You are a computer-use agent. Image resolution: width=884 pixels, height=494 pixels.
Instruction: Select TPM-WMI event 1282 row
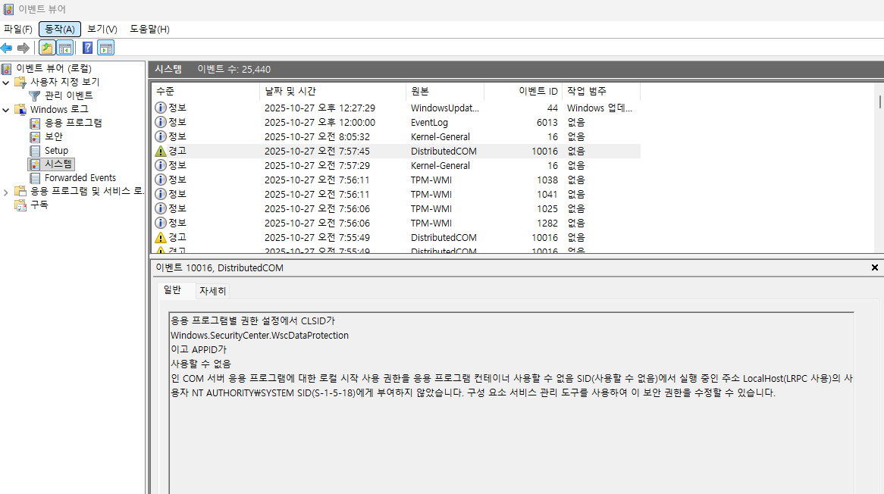coord(396,224)
